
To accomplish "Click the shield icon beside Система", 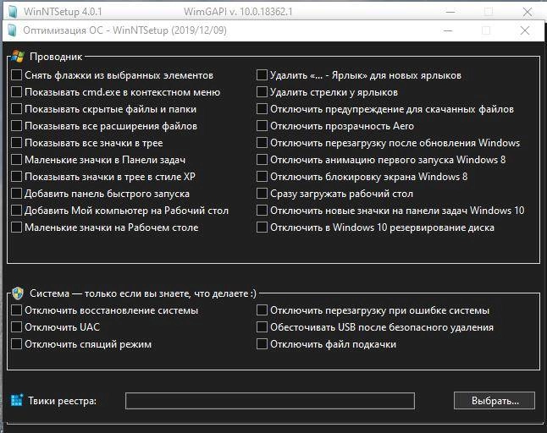I will tap(18, 293).
